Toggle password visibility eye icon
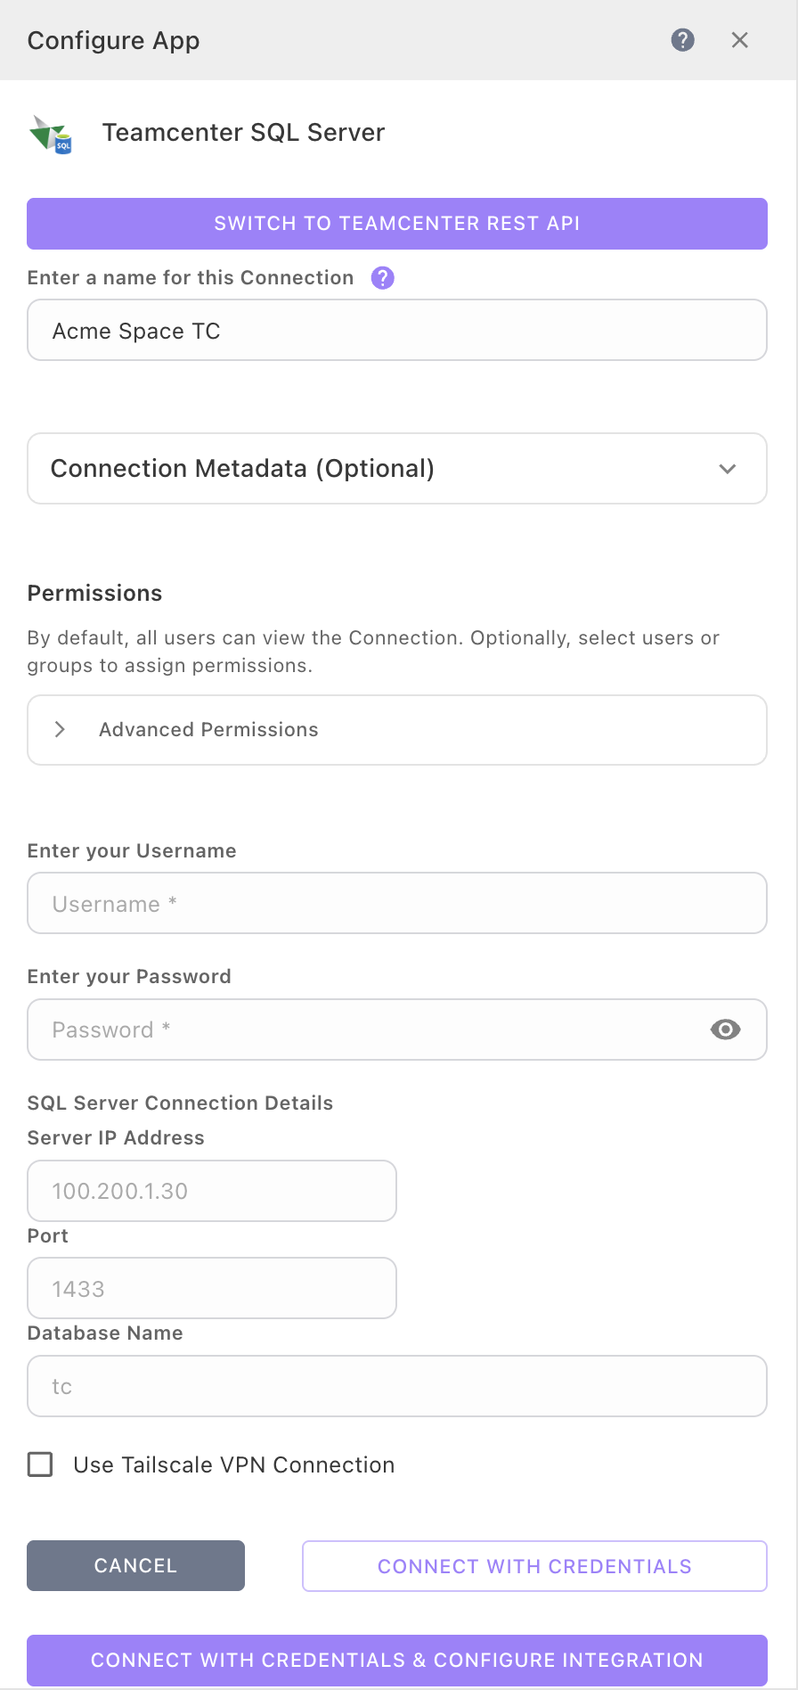 click(725, 1030)
